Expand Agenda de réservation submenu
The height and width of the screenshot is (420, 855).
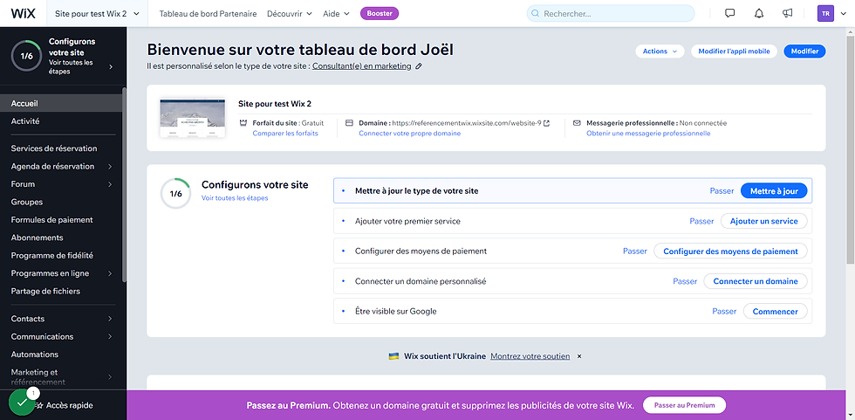(x=110, y=167)
